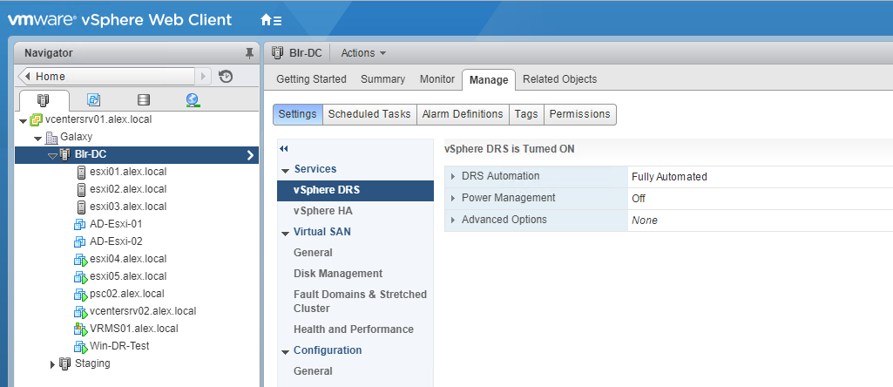The image size is (893, 387).
Task: Switch to the Related Objects tab
Action: pos(559,79)
